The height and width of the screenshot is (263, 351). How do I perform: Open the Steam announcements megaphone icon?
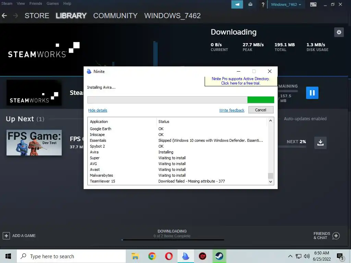click(237, 4)
